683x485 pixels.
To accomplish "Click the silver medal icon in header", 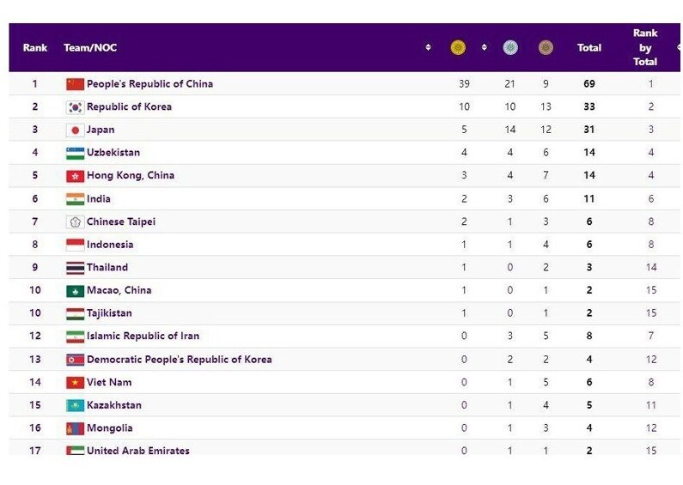I will click(x=510, y=47).
